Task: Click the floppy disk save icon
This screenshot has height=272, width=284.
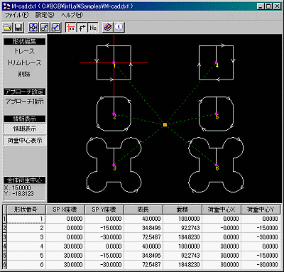Action: pyautogui.click(x=18, y=28)
